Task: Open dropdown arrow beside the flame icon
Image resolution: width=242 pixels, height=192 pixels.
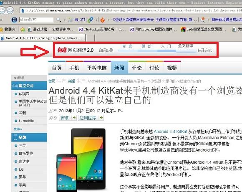Action: click(108, 20)
